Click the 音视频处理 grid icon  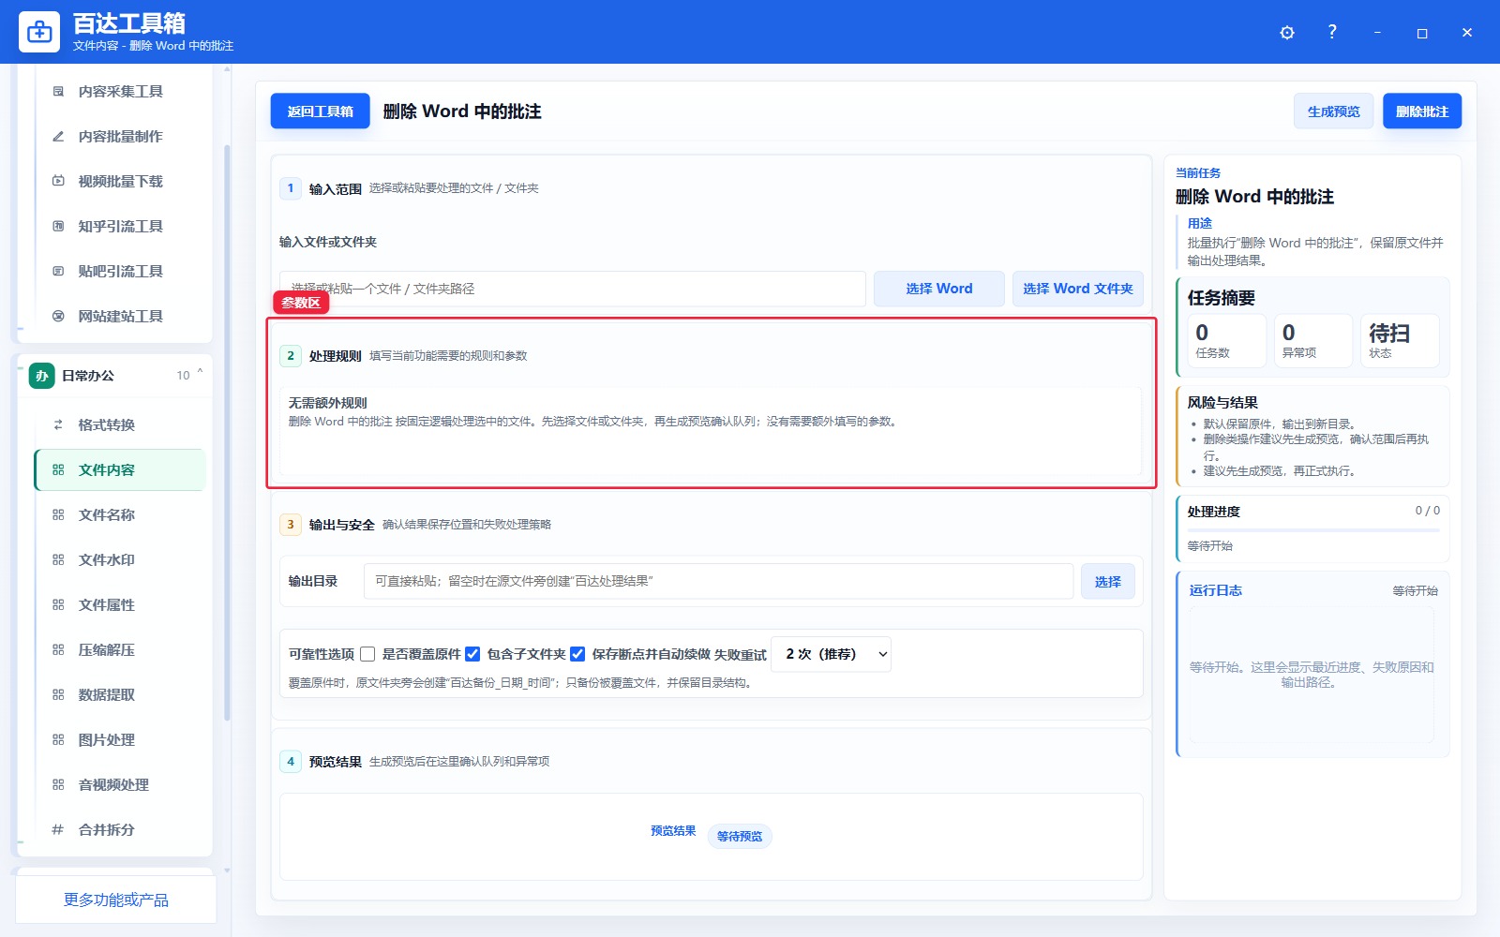pyautogui.click(x=58, y=784)
